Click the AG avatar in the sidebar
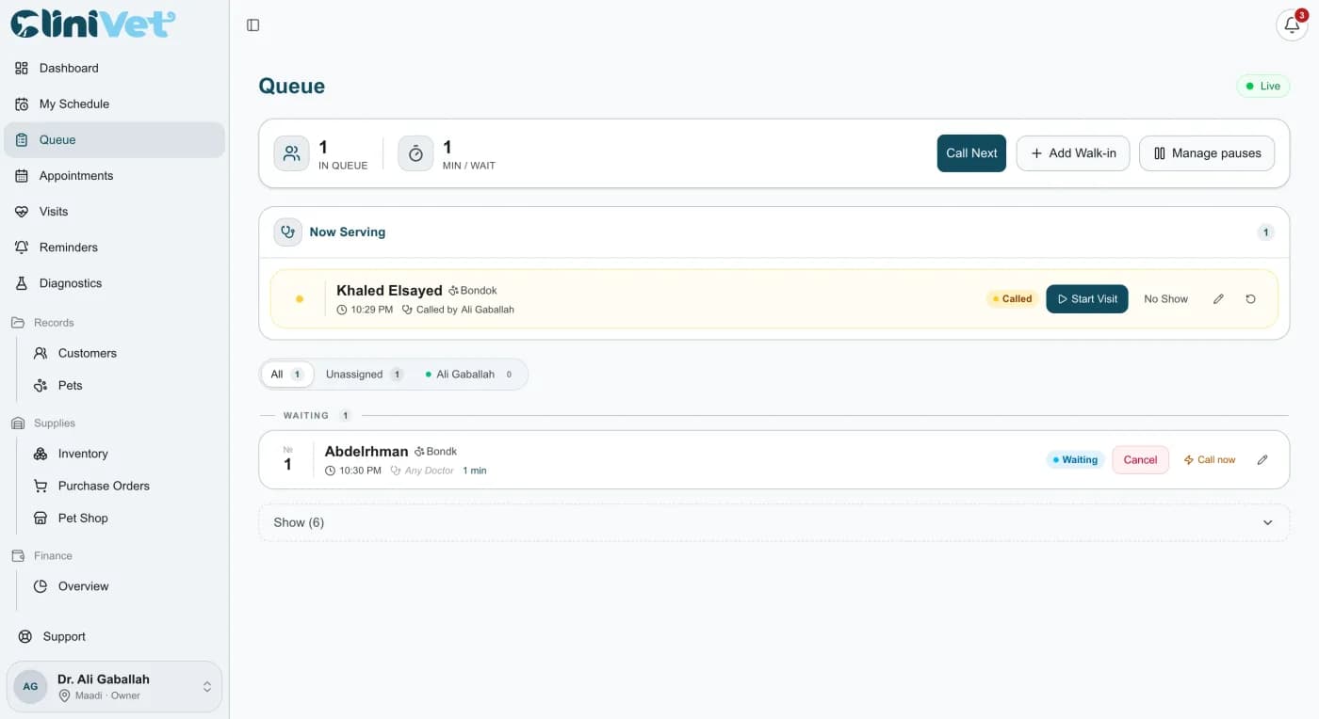The image size is (1319, 719). pos(30,687)
